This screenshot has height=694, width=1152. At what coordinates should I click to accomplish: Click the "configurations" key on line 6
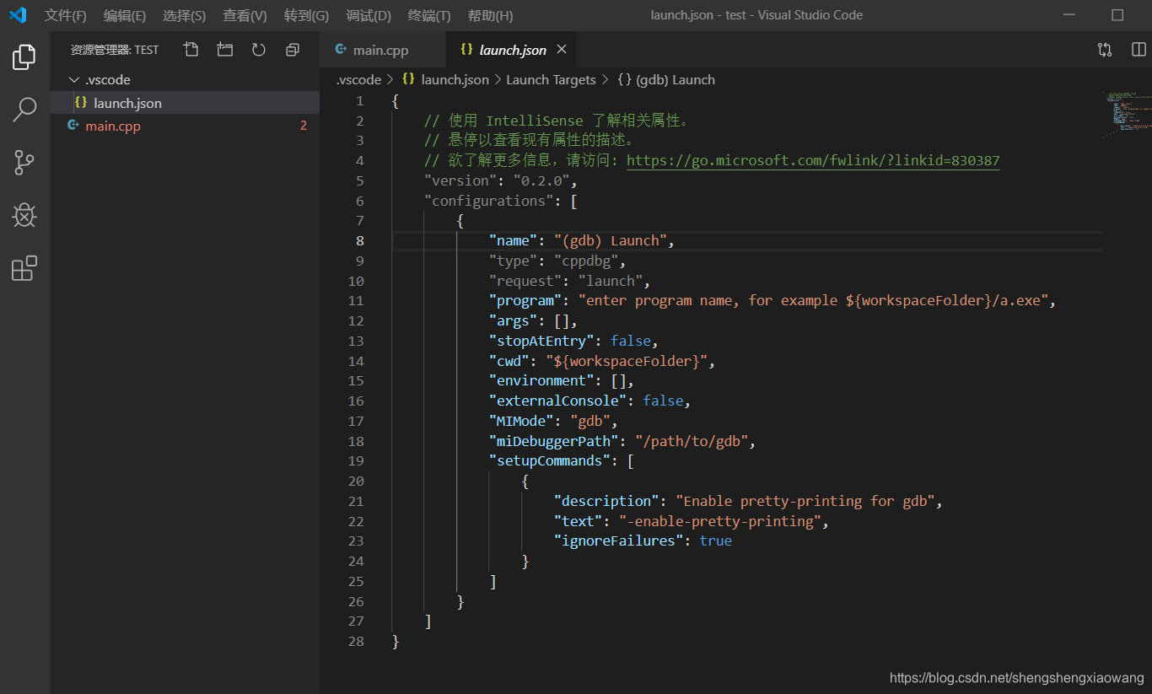coord(488,201)
